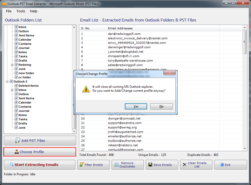
Task: Select the first Outbox folder label
Action: click(24, 31)
